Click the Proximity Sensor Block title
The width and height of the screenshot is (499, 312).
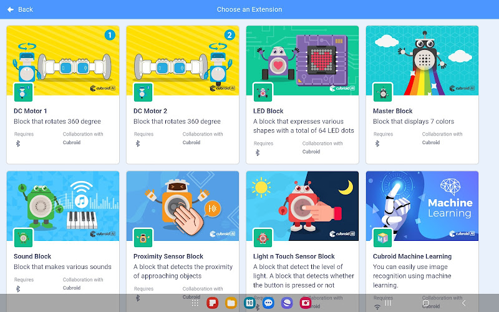point(168,256)
